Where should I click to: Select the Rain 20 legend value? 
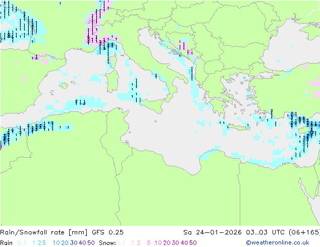[65, 243]
